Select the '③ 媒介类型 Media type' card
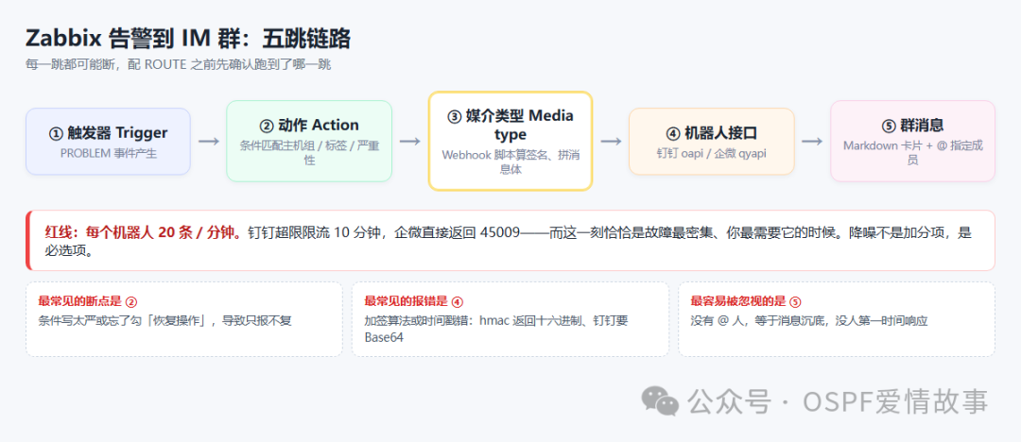Viewport: 1021px width, 442px height. pyautogui.click(x=510, y=141)
